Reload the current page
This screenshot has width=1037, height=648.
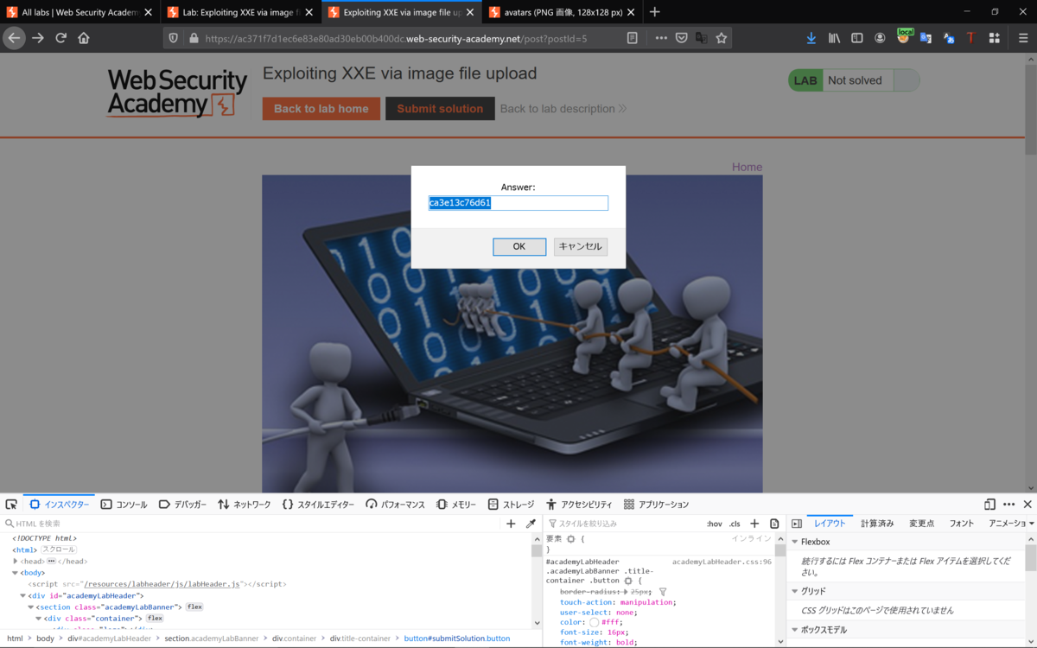tap(61, 38)
